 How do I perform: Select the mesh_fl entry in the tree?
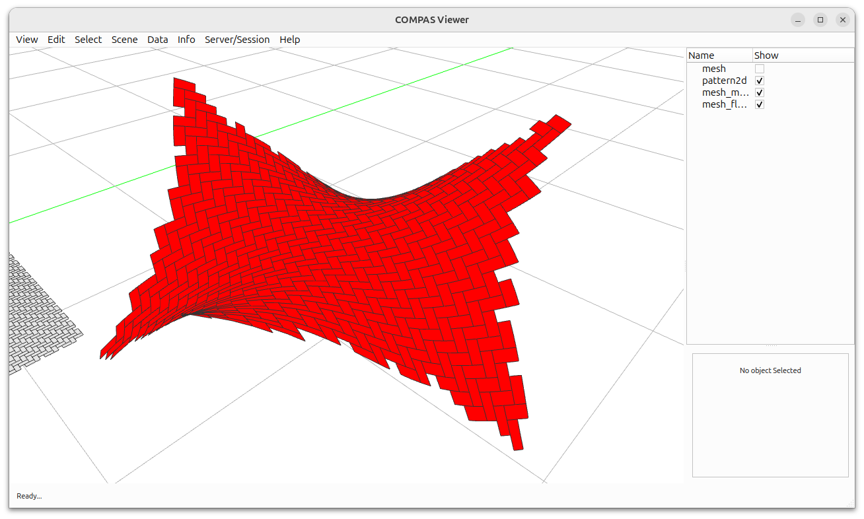724,104
